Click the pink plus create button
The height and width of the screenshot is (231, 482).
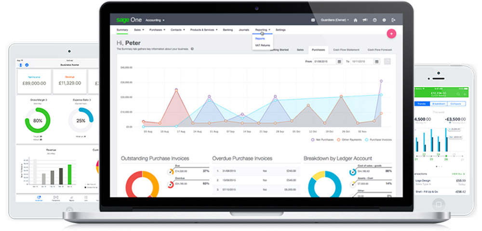[391, 34]
